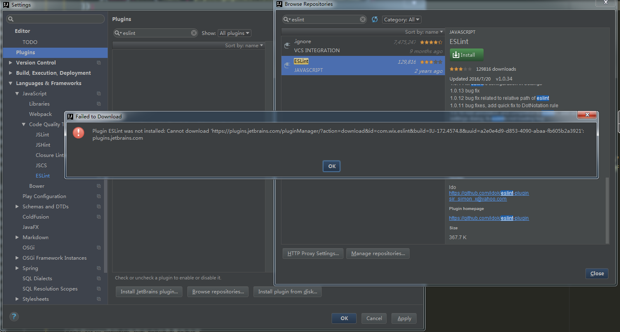Select Webpack in the Settings tree

pyautogui.click(x=41, y=114)
